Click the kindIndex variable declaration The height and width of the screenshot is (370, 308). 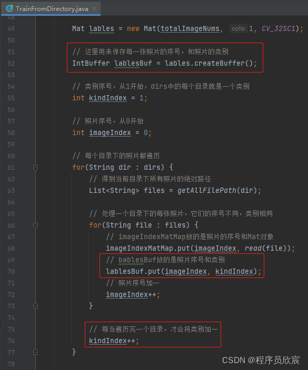(108, 98)
